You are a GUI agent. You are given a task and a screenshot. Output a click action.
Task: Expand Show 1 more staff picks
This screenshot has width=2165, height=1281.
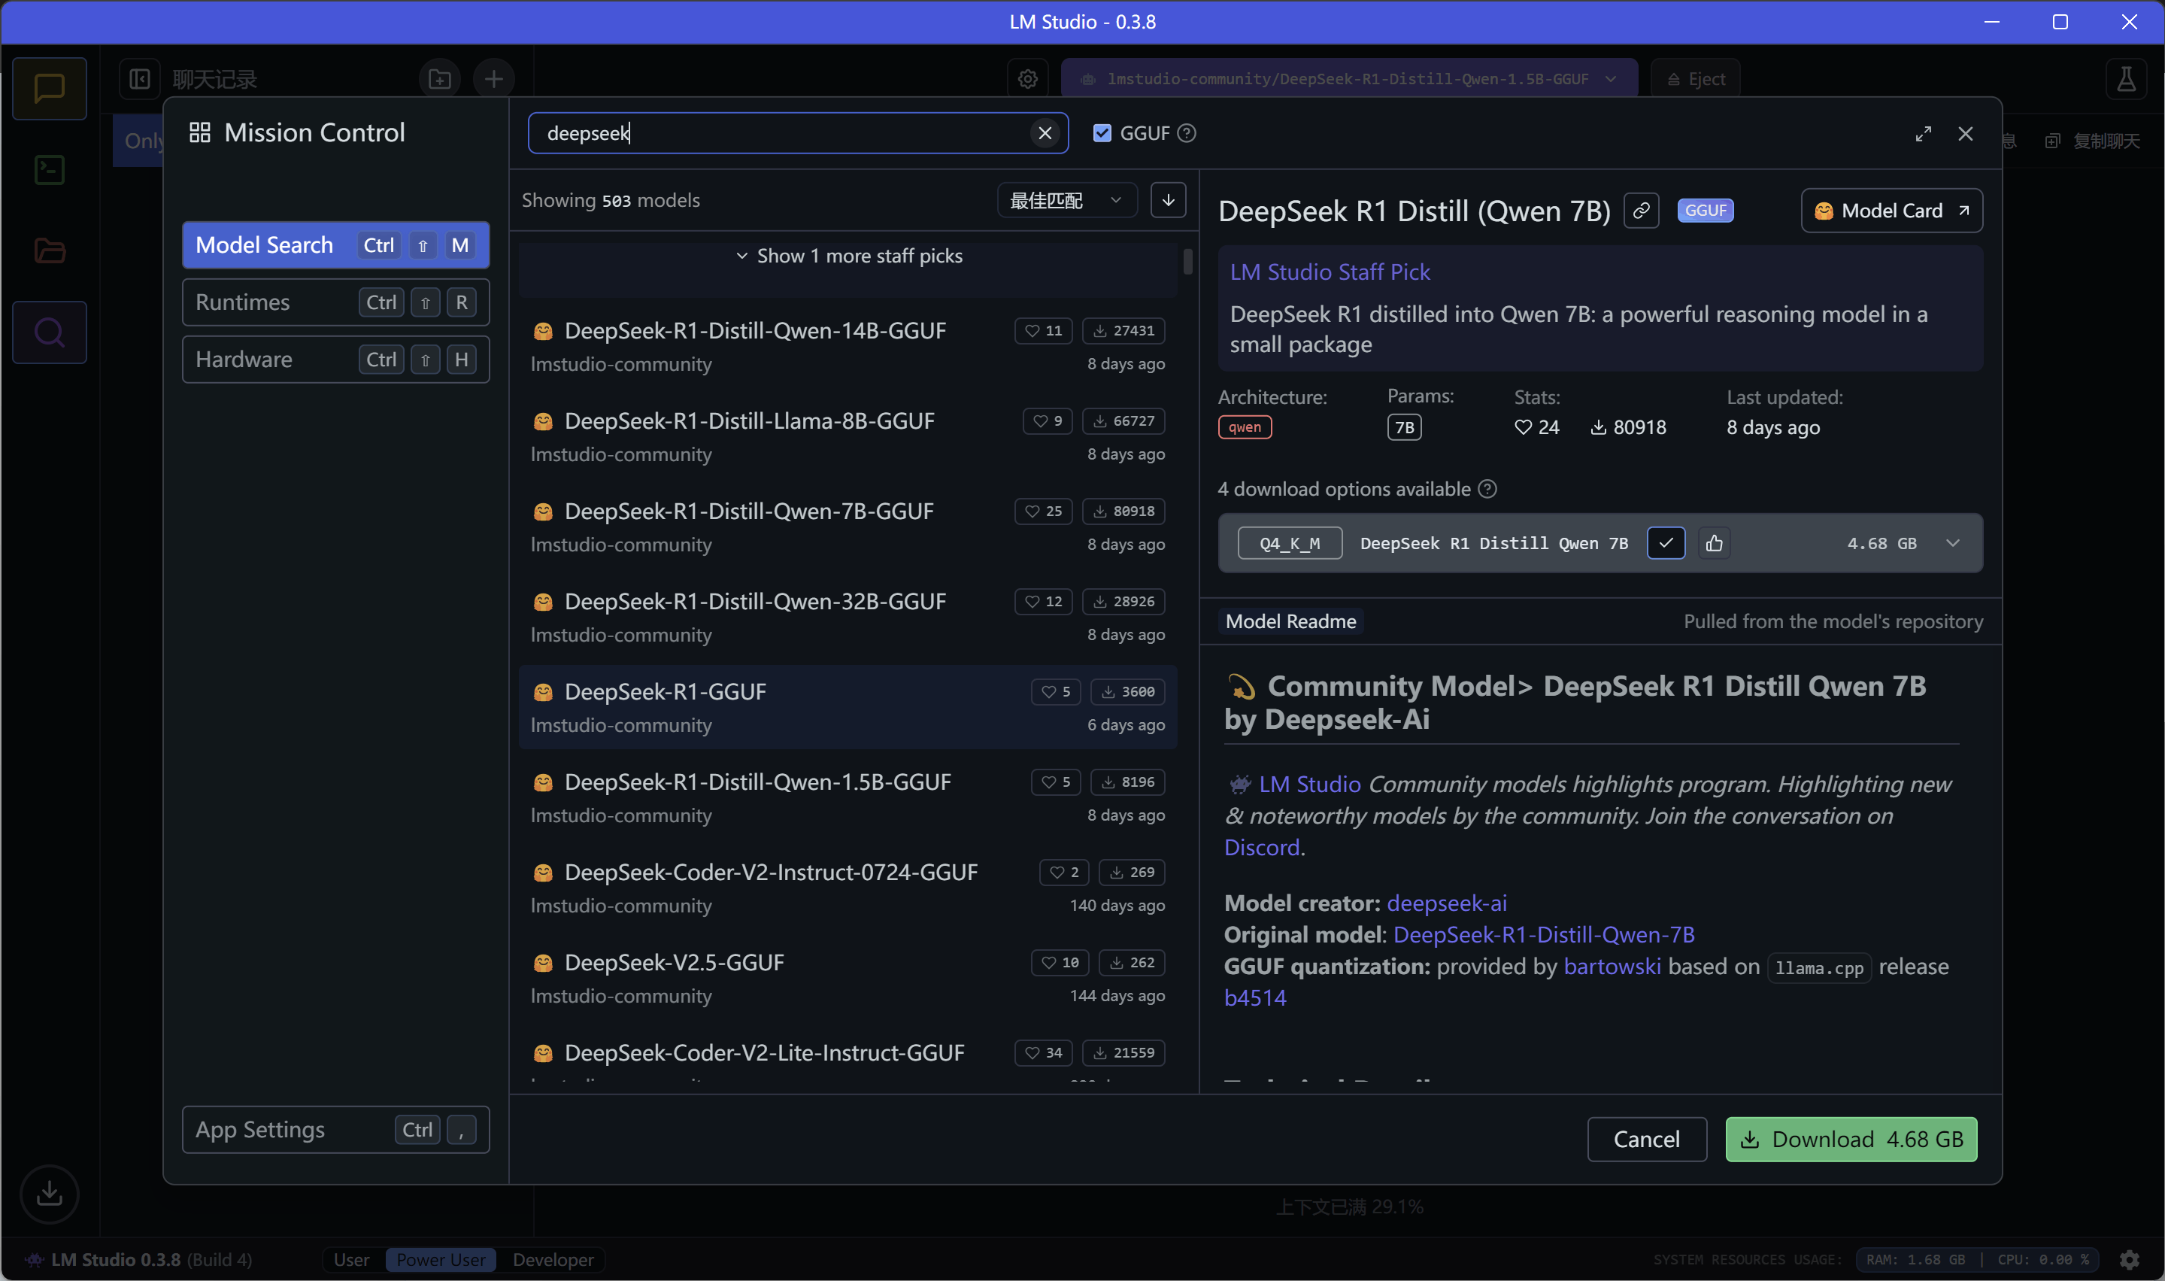click(x=849, y=257)
